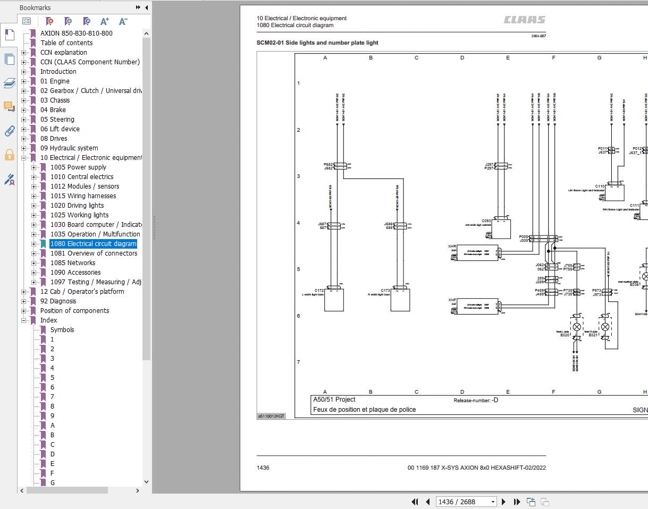Select 1081 Overview of connectors bookmark
Image resolution: width=648 pixels, height=509 pixels.
pyautogui.click(x=94, y=253)
